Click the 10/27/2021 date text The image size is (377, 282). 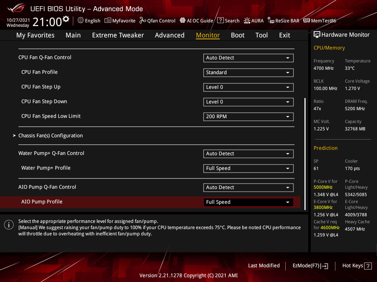18,20
